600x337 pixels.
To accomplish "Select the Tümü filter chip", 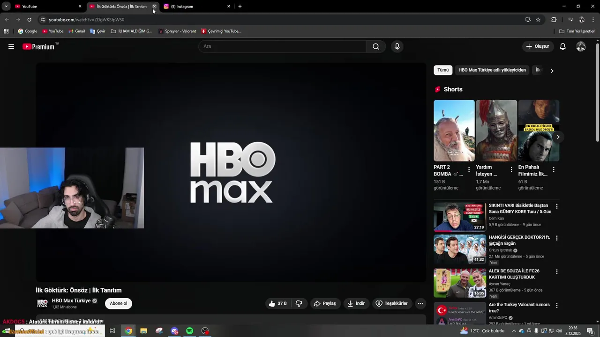I will point(443,70).
